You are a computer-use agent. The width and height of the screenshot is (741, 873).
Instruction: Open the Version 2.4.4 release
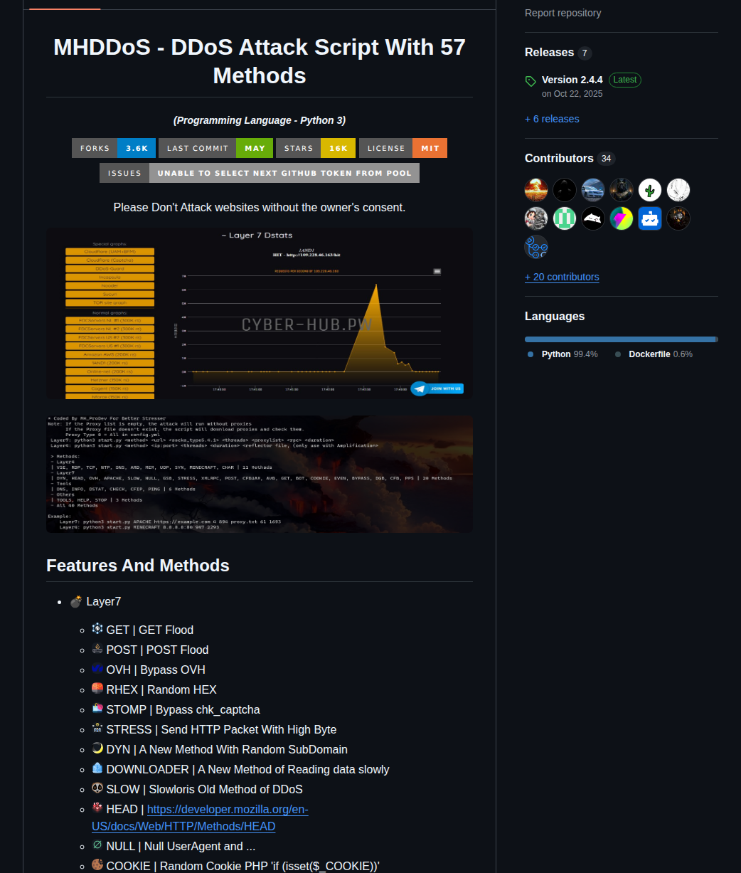point(572,80)
